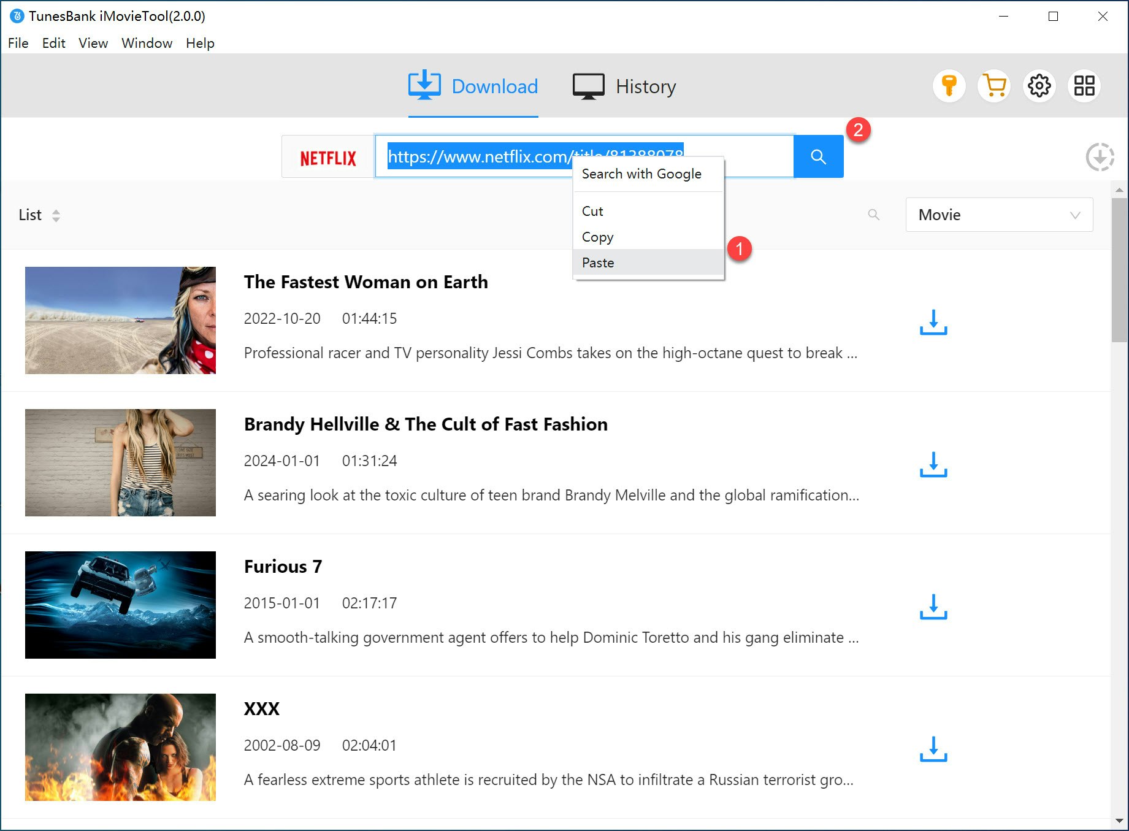The image size is (1129, 831).
Task: Open the shopping cart purchase icon
Action: [x=994, y=86]
